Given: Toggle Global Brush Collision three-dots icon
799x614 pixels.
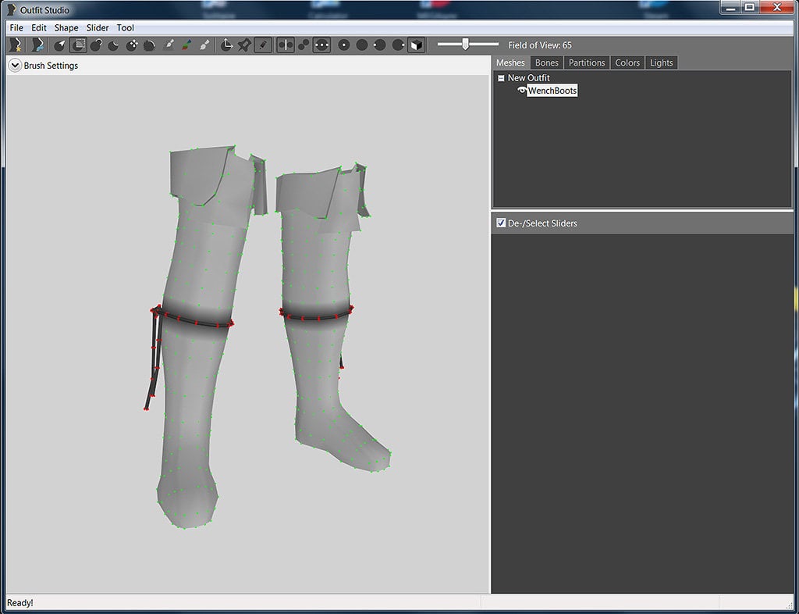Looking at the screenshot, I should click(x=321, y=45).
